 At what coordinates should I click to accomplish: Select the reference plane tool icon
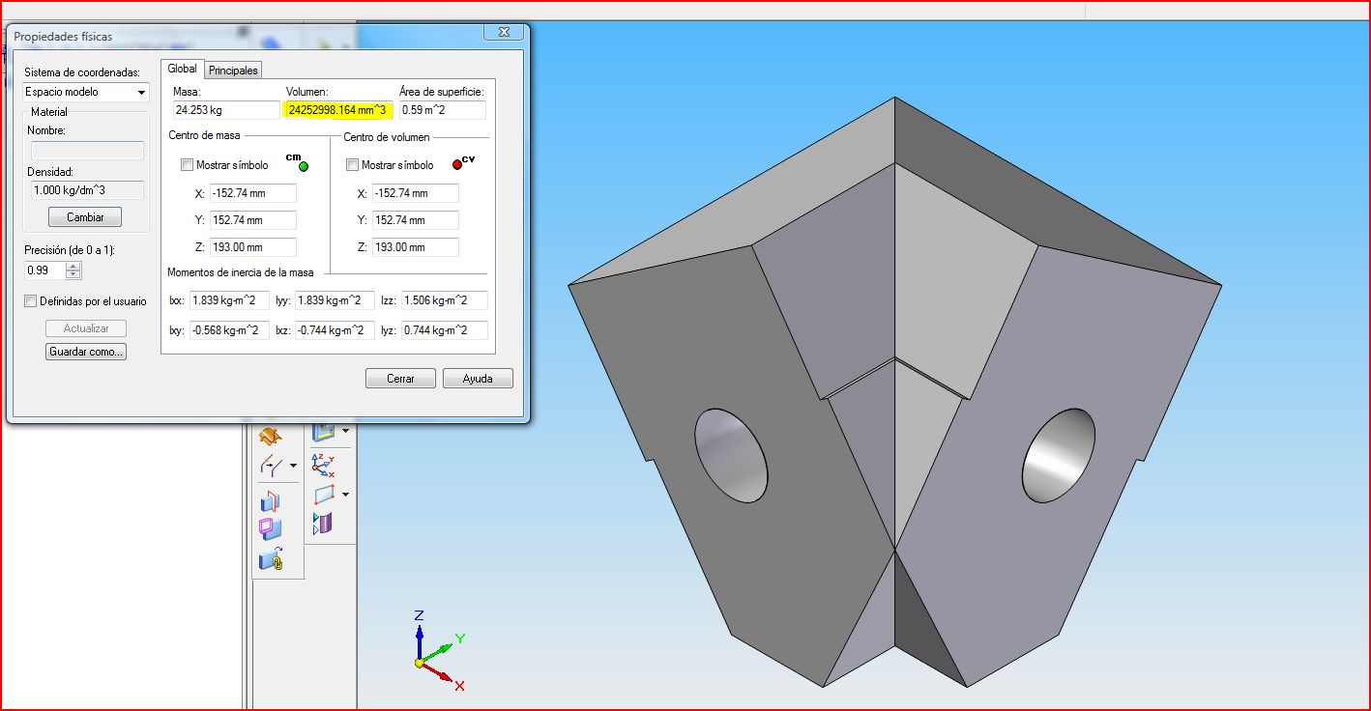[x=324, y=495]
